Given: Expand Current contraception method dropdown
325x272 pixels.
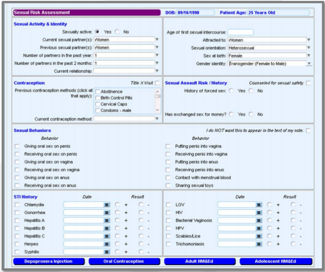Looking at the screenshot, I should 157,119.
